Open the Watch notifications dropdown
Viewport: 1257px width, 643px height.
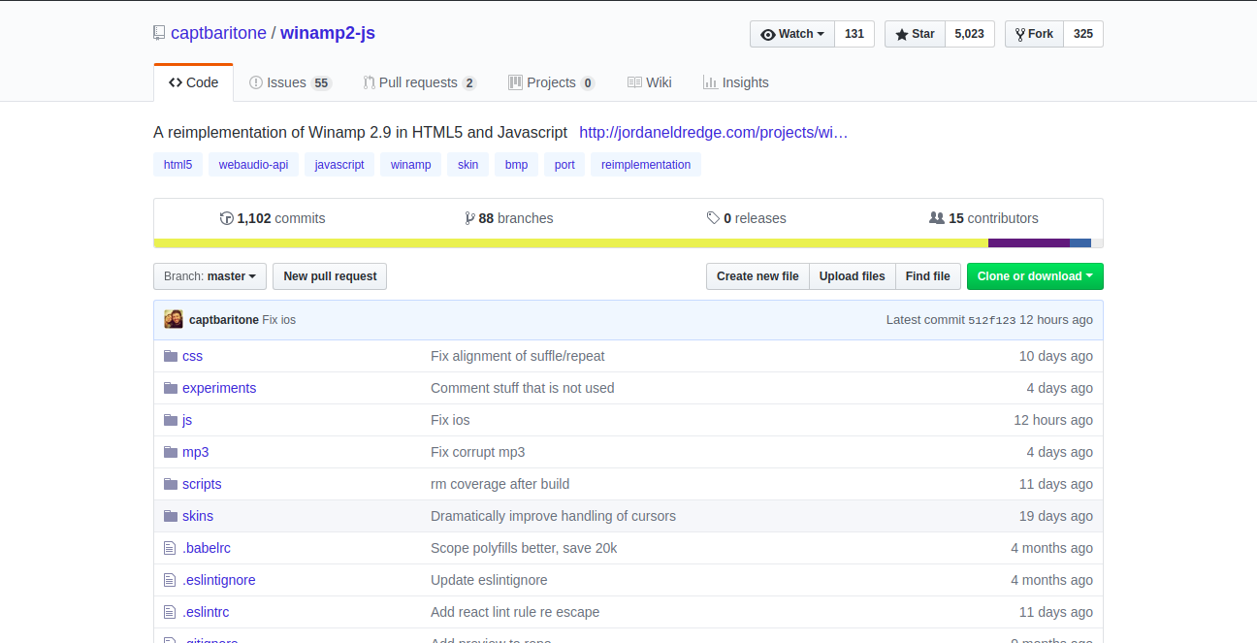pos(792,34)
